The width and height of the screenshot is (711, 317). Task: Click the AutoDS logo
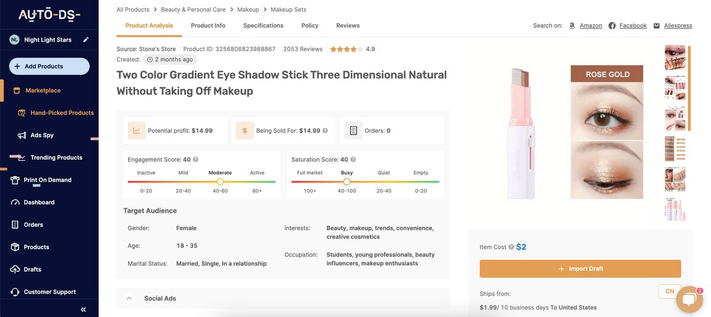click(49, 15)
